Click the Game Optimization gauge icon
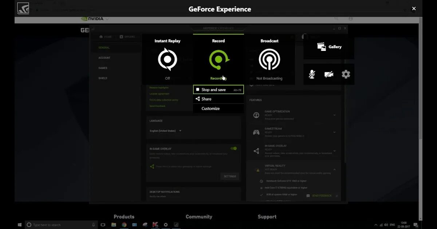The height and width of the screenshot is (229, 437). coord(256,115)
